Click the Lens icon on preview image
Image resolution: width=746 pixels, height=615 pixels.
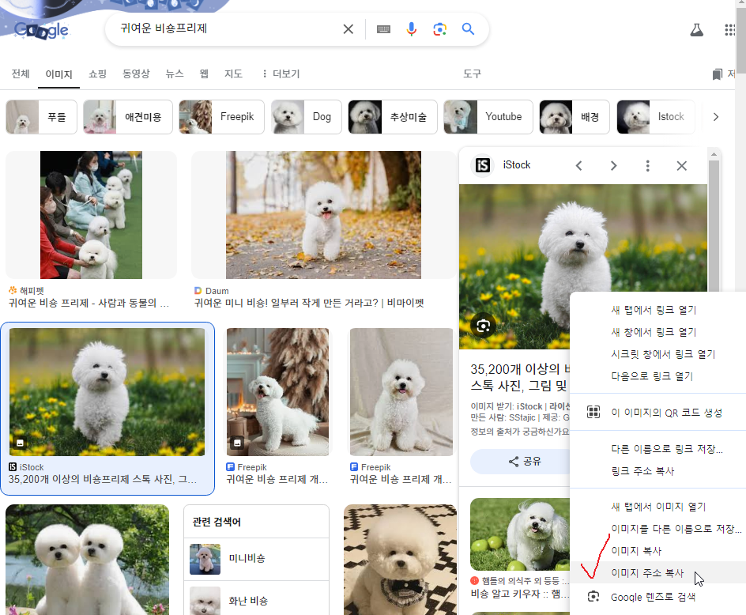pos(483,326)
